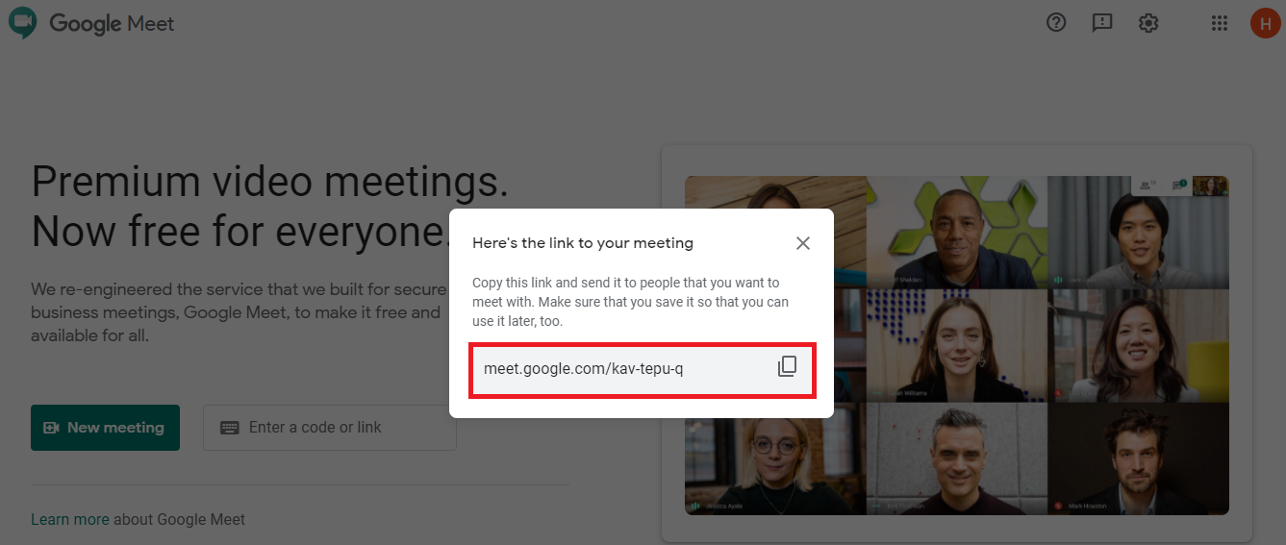Click the keyboard icon in code field

229,428
